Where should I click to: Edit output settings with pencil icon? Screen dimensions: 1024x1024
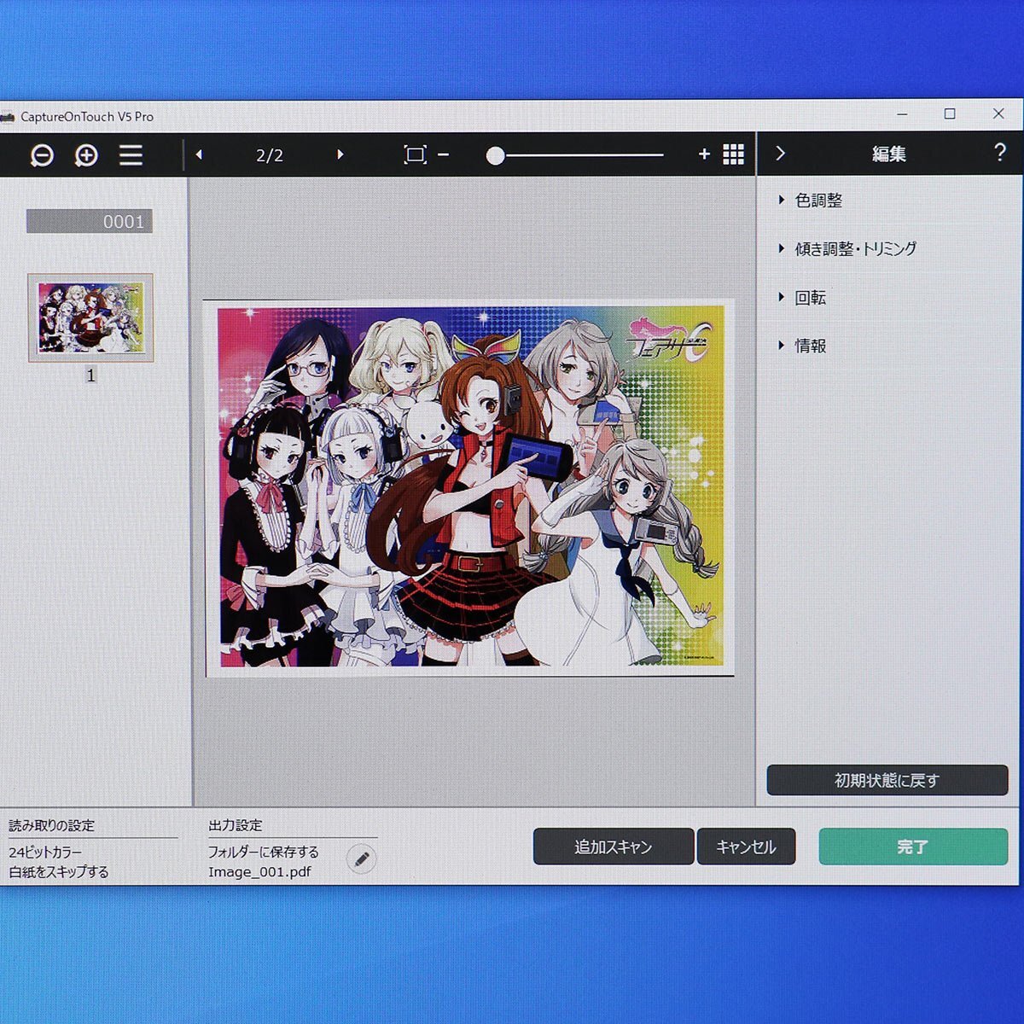[362, 858]
